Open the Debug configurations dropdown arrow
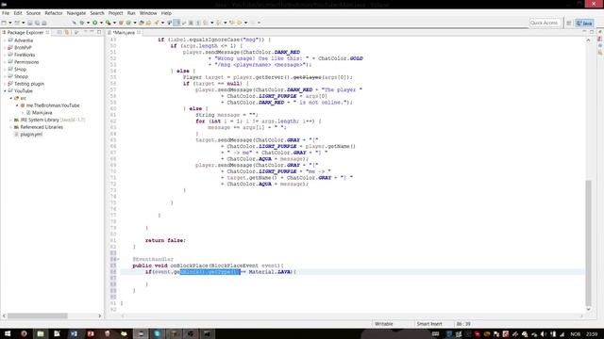 coord(88,23)
